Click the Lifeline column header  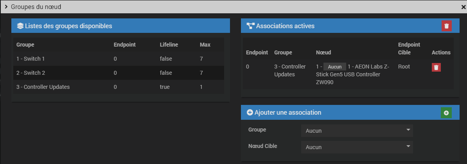(169, 45)
